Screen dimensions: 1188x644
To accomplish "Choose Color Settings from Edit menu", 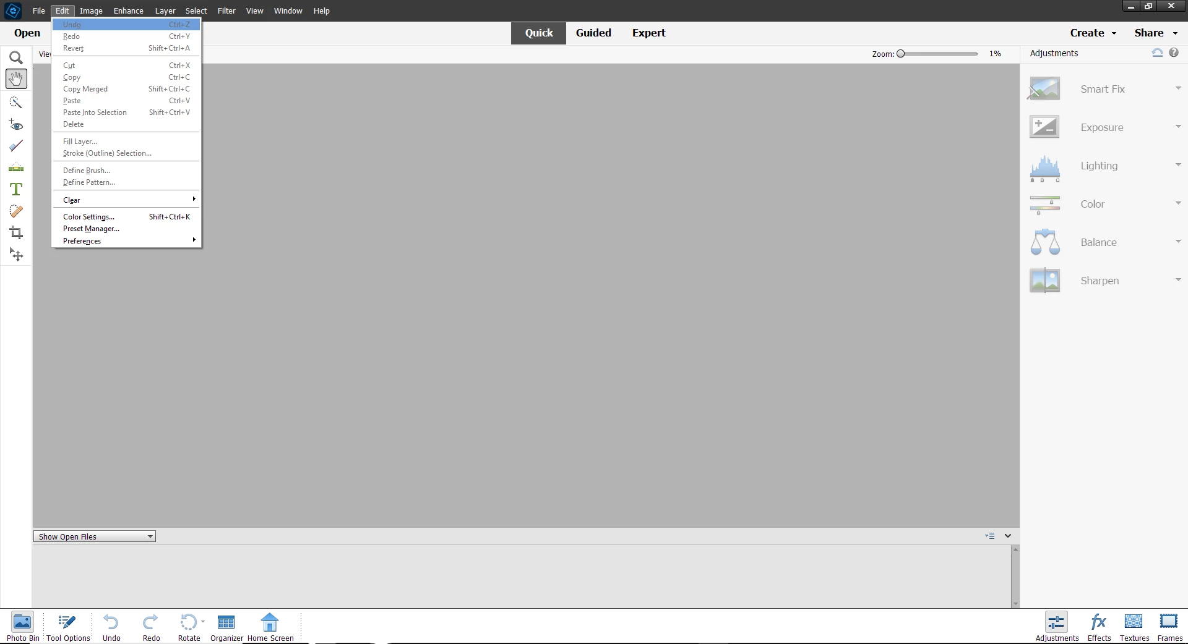I will 126,217.
